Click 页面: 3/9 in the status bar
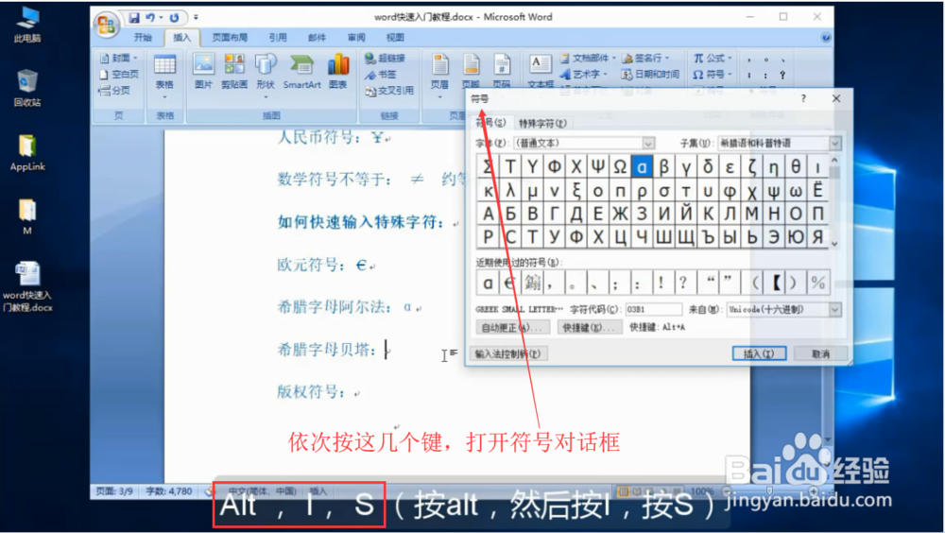The height and width of the screenshot is (533, 945). coord(114,491)
